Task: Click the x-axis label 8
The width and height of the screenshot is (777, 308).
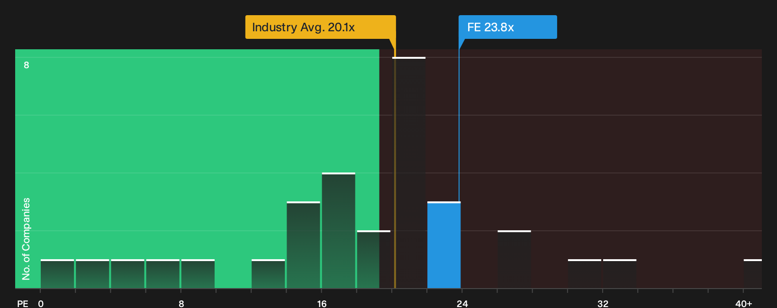Action: [181, 303]
